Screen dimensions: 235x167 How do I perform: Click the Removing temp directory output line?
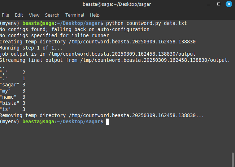coord(102,116)
